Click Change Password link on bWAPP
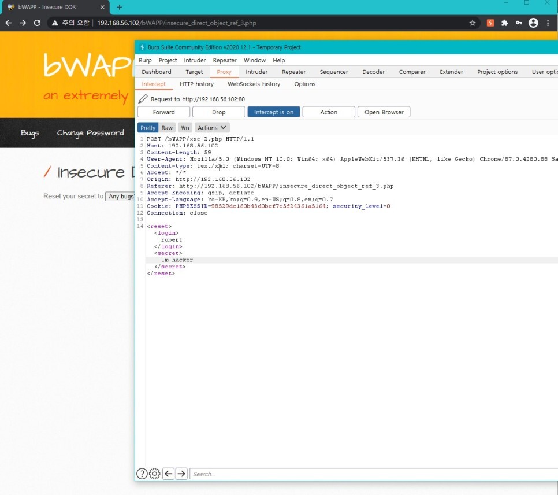The width and height of the screenshot is (558, 495). 90,133
